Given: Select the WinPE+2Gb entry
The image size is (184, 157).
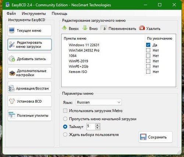Looking at the screenshot, I should coord(78,66).
